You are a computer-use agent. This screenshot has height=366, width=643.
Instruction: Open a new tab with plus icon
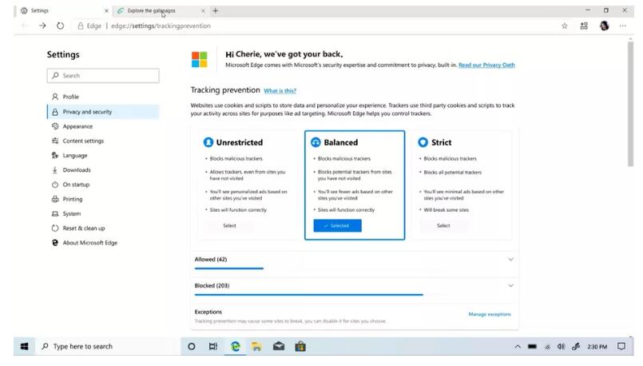tap(216, 10)
